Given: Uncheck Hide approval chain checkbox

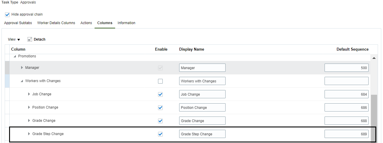Looking at the screenshot, I should point(7,14).
